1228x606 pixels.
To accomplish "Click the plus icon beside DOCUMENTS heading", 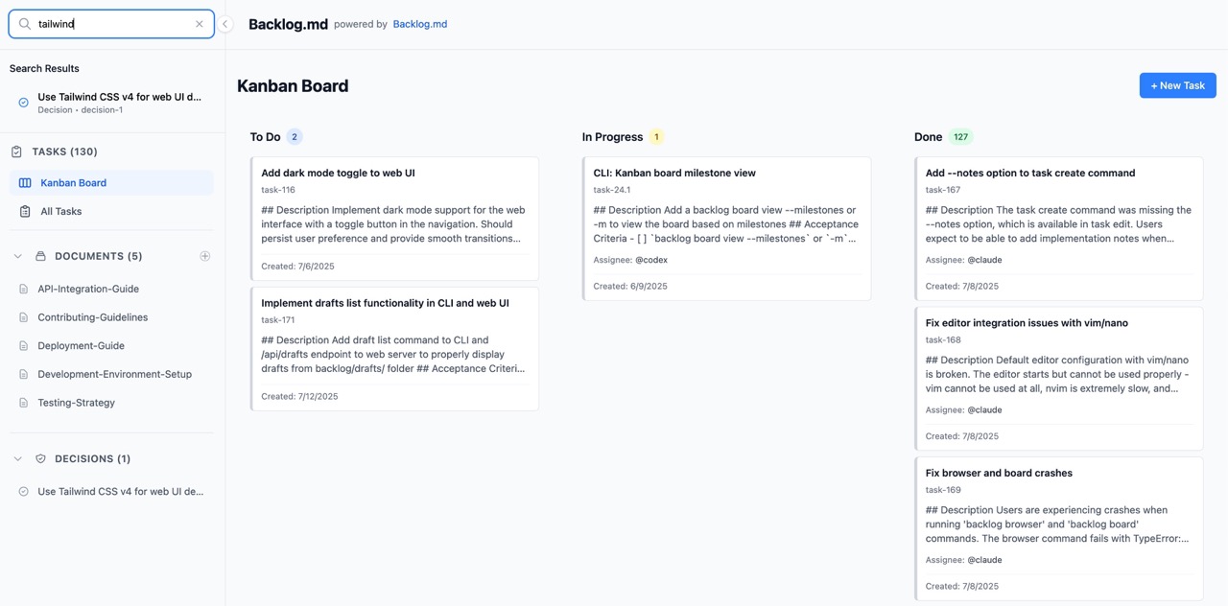I will [x=204, y=255].
